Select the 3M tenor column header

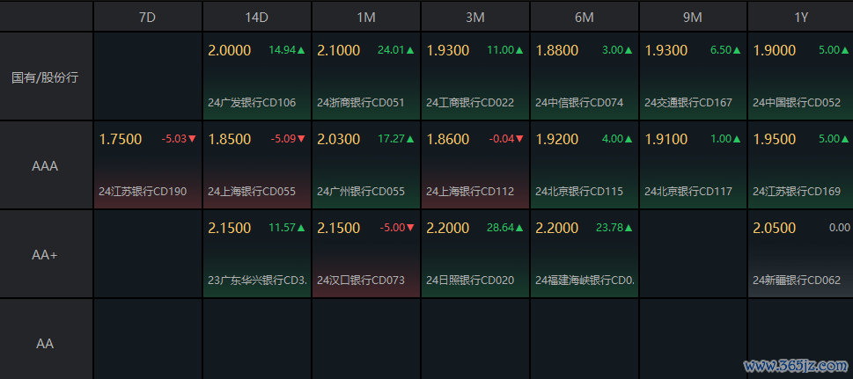[x=475, y=17]
